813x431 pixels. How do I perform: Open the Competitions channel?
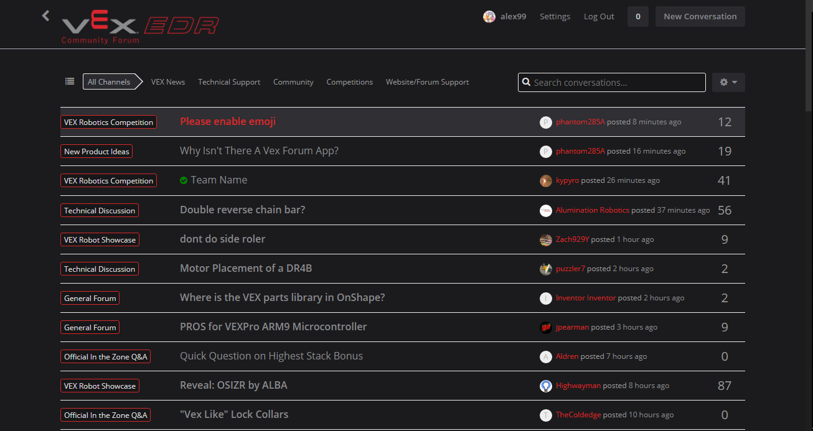(350, 82)
